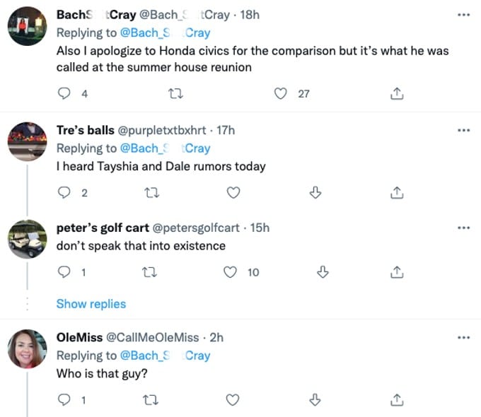This screenshot has width=481, height=417.
Task: Downvote the Tayshia and Dale rumors tweet
Action: 316,193
